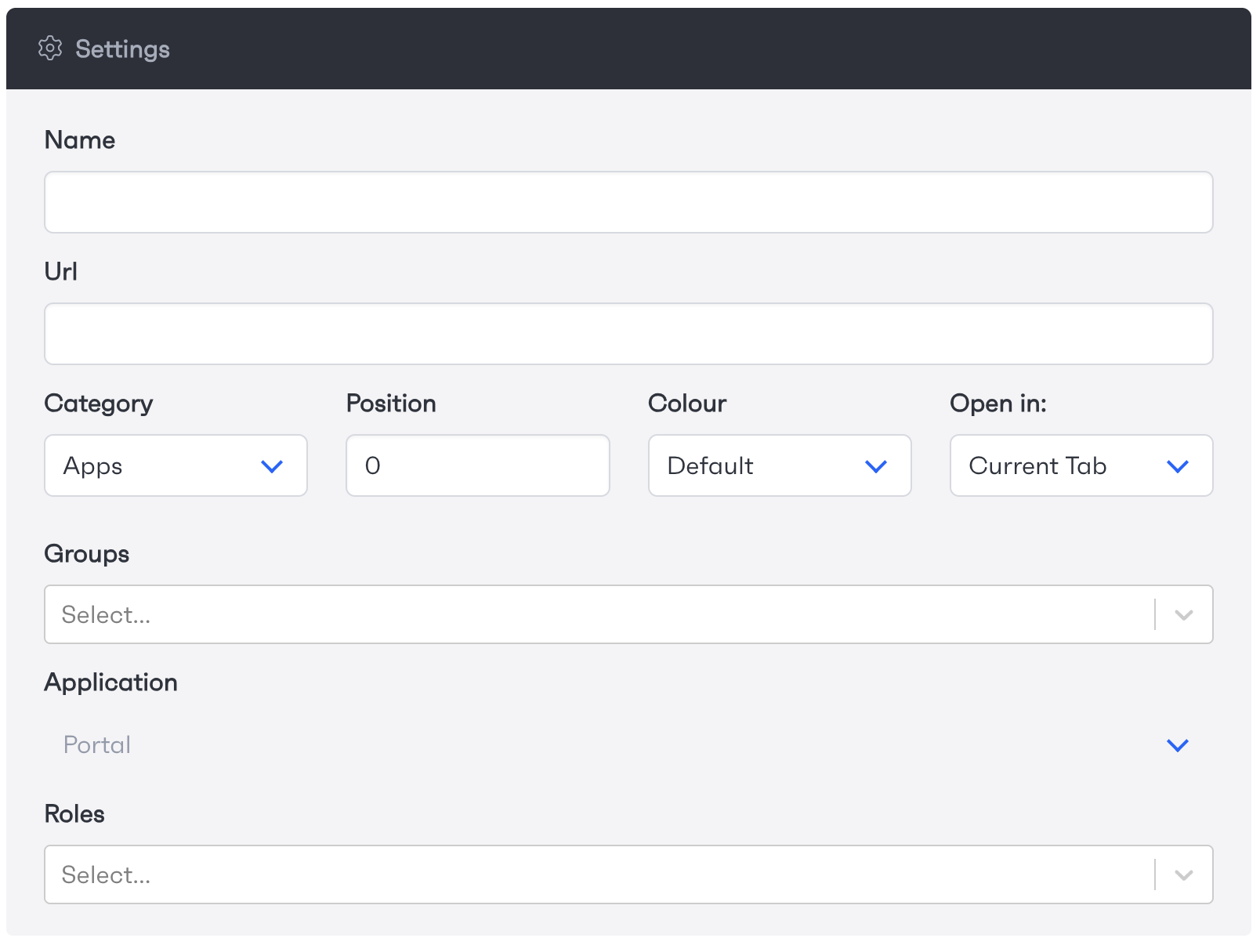Open the Open in dropdown showing Current Tab
This screenshot has width=1260, height=945.
tap(1081, 465)
